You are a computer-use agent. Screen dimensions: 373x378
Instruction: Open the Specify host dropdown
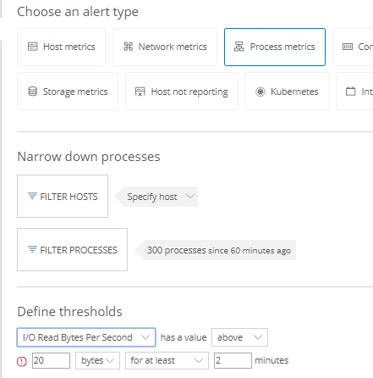[156, 197]
